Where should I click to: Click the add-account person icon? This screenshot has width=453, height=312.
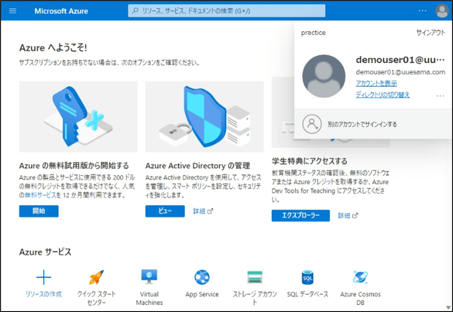(312, 124)
